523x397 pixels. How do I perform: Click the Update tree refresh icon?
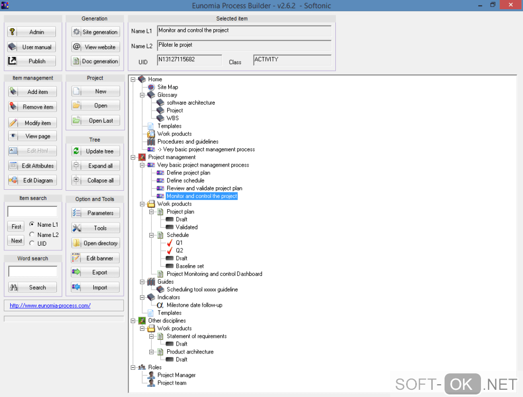point(76,151)
